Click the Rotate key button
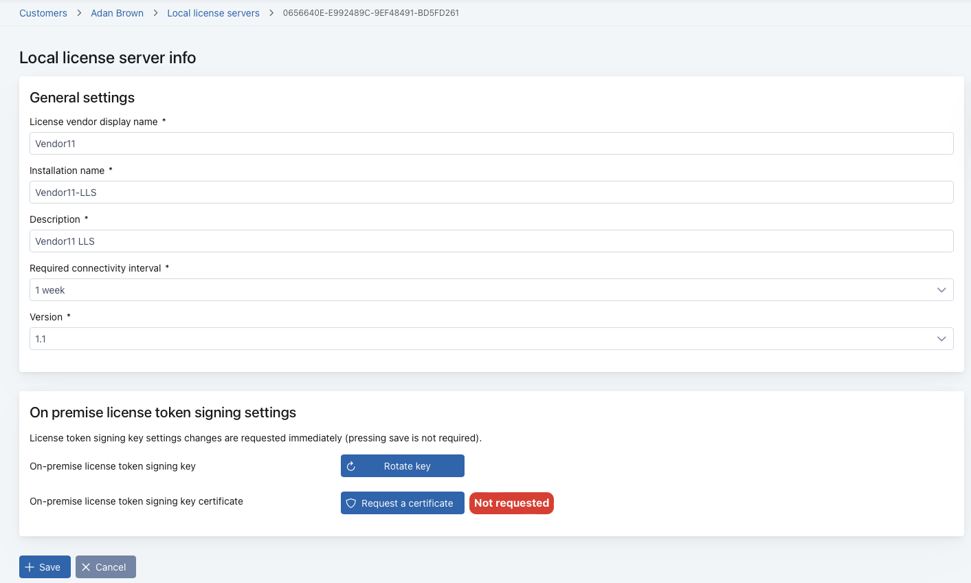The height and width of the screenshot is (583, 971). point(403,466)
